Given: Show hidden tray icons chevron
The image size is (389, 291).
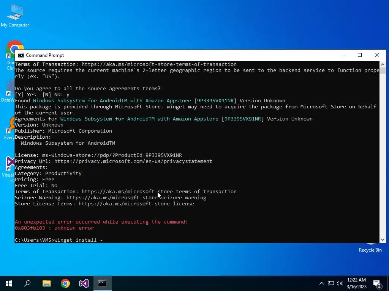Looking at the screenshot, I should click(x=321, y=283).
